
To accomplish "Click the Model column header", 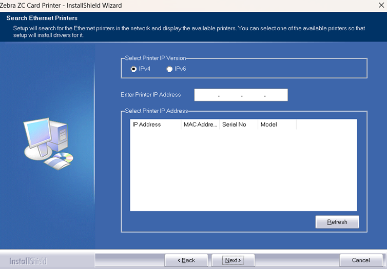I will (277, 125).
